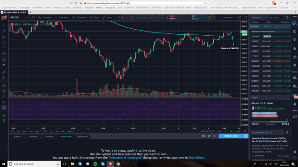The image size is (298, 167).
Task: Create an Alert from the top toolbar
Action: point(95,18)
